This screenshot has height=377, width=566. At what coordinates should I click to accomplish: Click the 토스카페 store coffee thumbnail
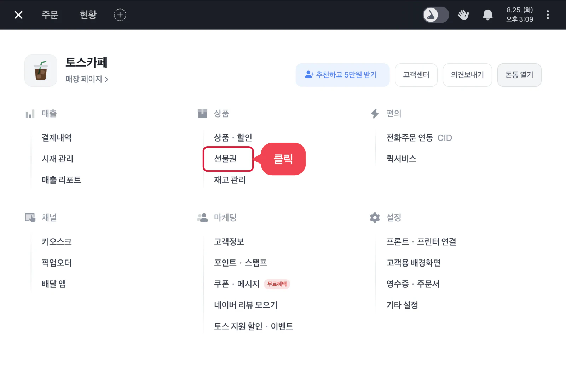tap(41, 70)
